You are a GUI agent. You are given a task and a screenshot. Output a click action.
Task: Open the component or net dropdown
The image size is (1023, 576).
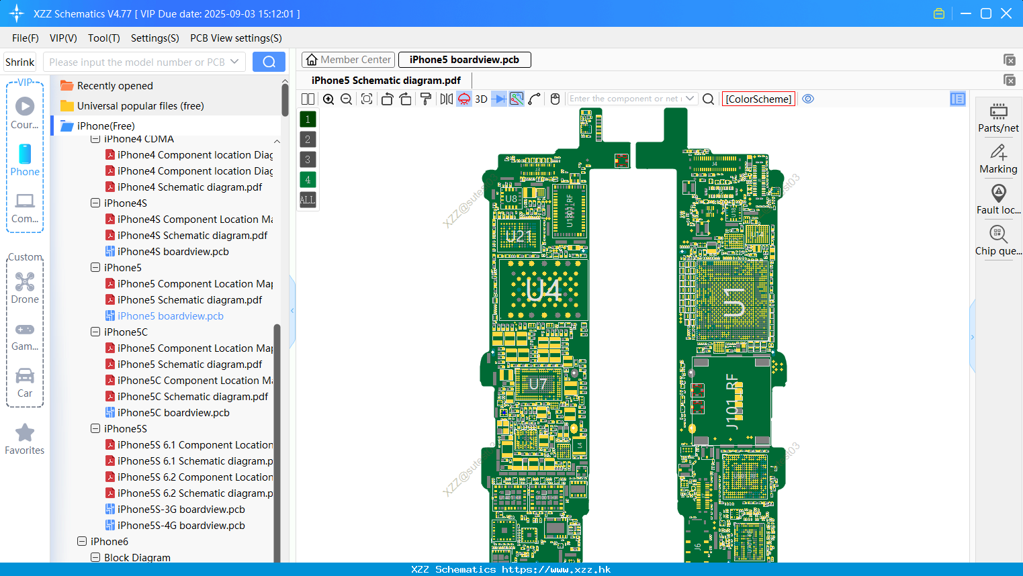click(690, 99)
